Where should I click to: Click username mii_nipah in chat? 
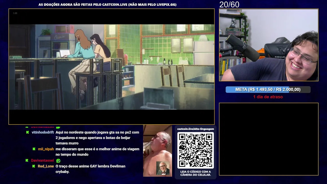click(x=46, y=149)
